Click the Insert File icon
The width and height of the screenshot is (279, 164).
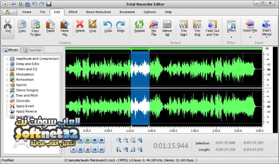[x=250, y=24]
